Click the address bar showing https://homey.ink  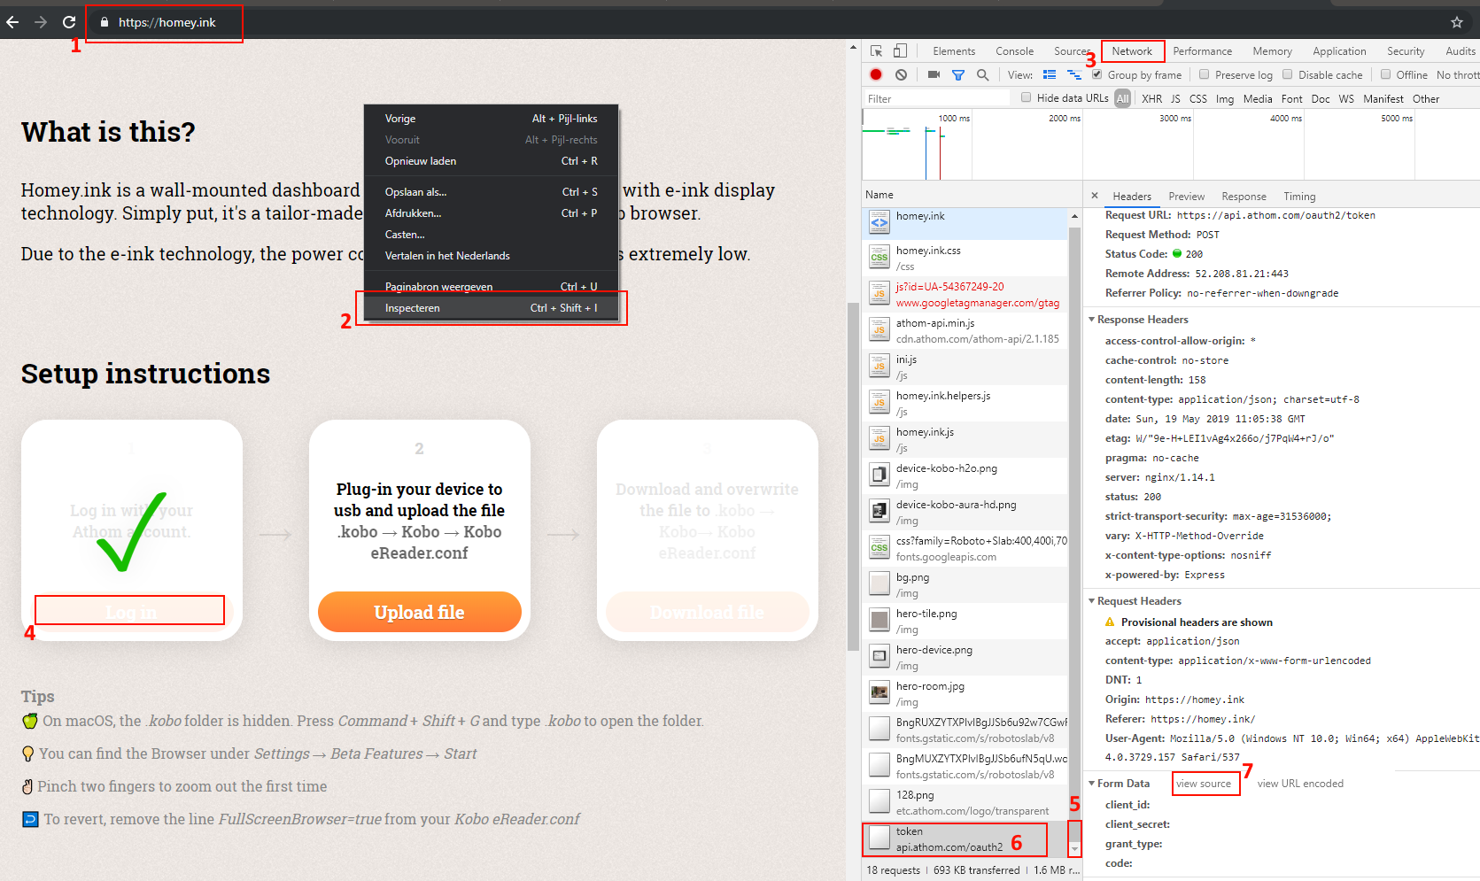167,22
